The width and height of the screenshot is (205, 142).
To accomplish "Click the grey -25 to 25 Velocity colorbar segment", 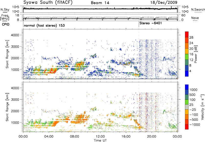I will pos(187,107).
